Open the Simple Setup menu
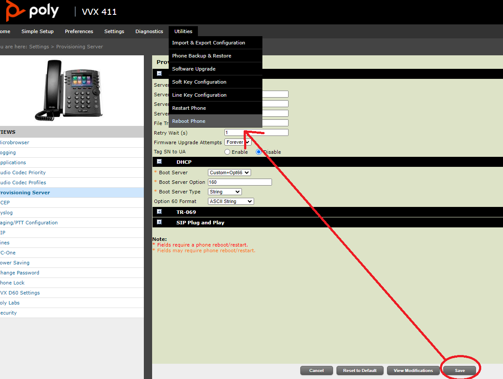 [x=37, y=31]
